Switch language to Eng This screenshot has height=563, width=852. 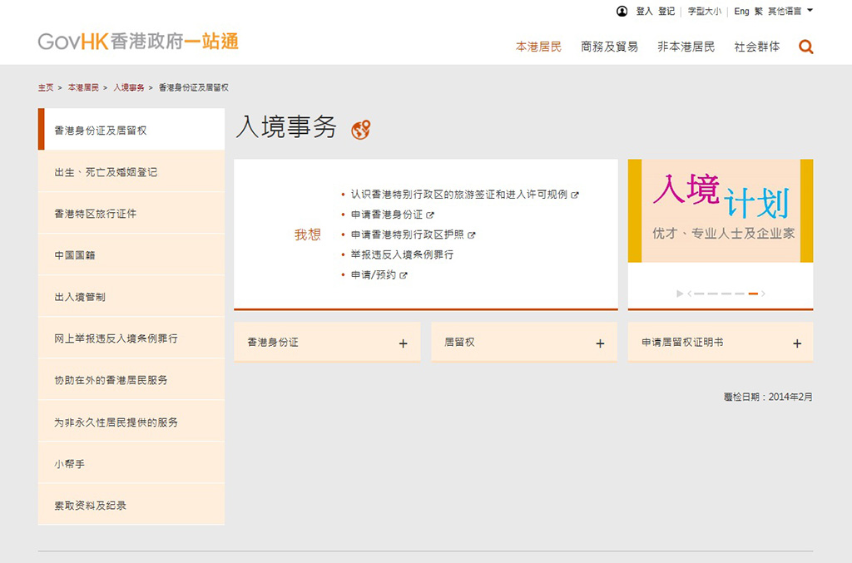click(x=741, y=12)
